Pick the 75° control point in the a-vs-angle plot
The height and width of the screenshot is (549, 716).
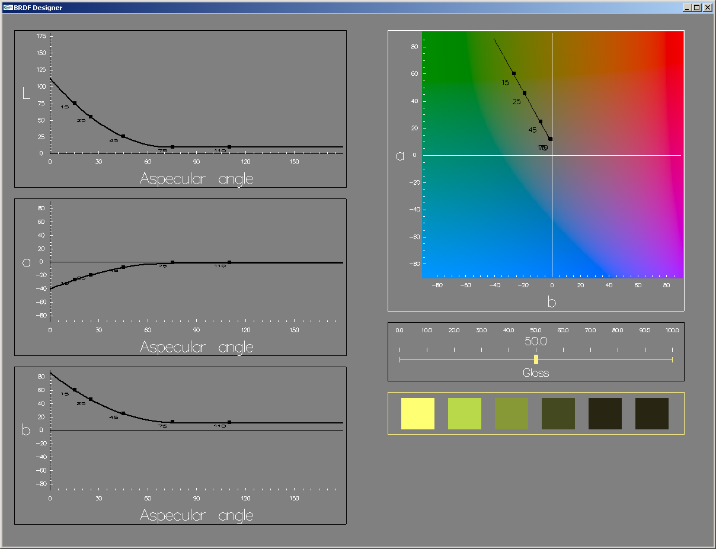(x=172, y=262)
